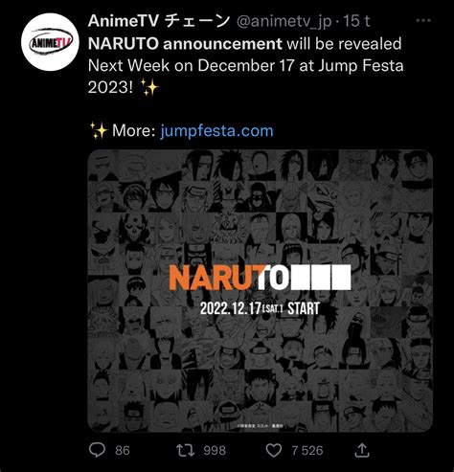Viewport: 454px width, 472px height.
Task: Click the 2022.12.17 START date text
Action: click(260, 308)
